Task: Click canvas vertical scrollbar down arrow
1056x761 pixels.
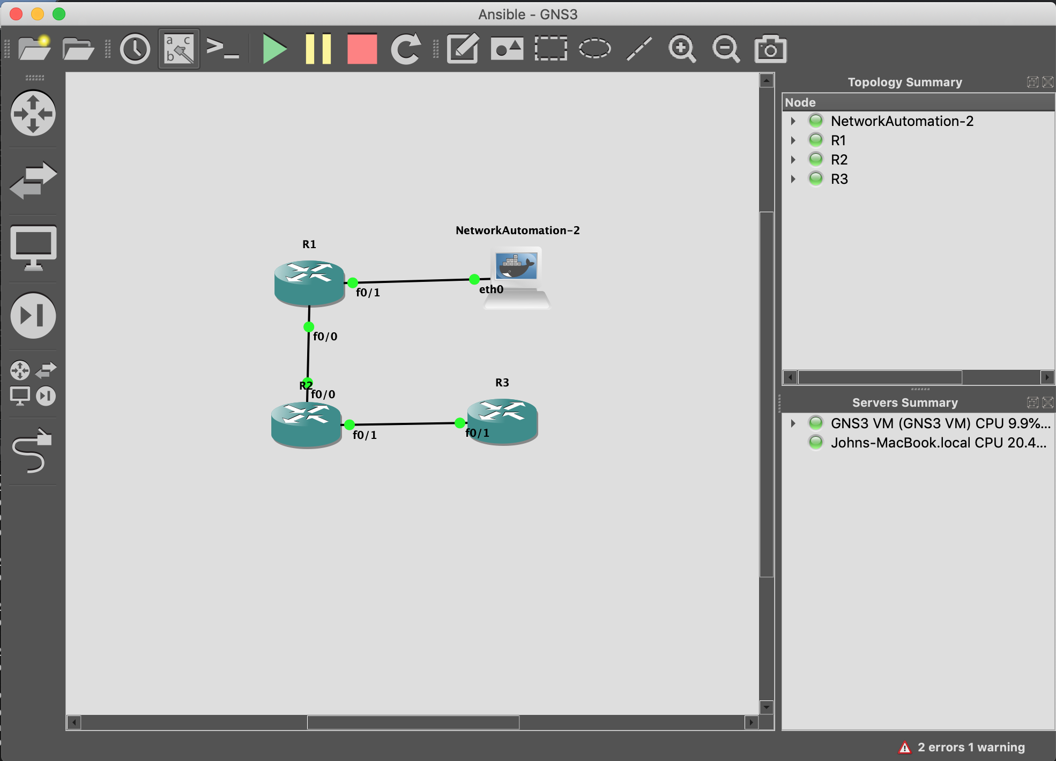Action: click(x=767, y=707)
